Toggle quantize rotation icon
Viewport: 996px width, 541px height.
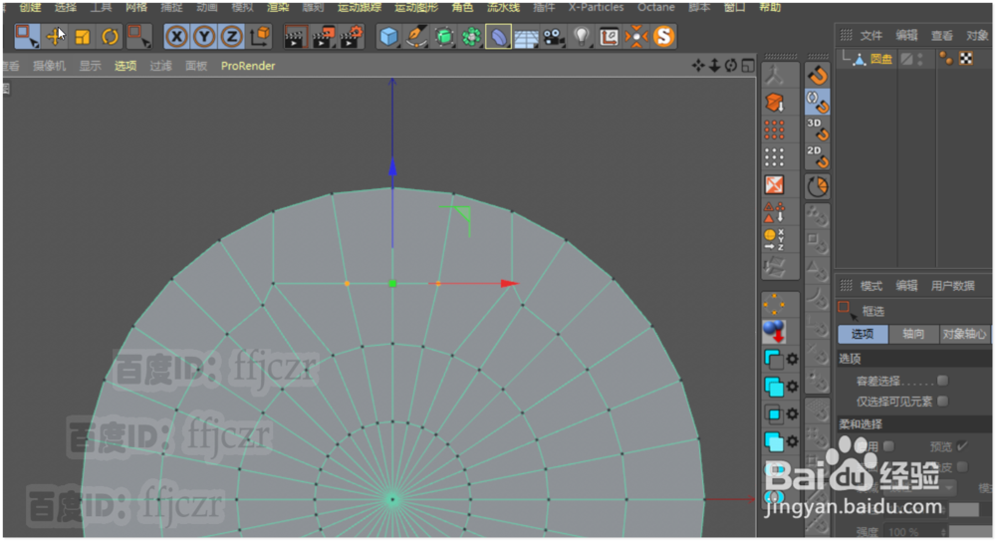[x=818, y=187]
